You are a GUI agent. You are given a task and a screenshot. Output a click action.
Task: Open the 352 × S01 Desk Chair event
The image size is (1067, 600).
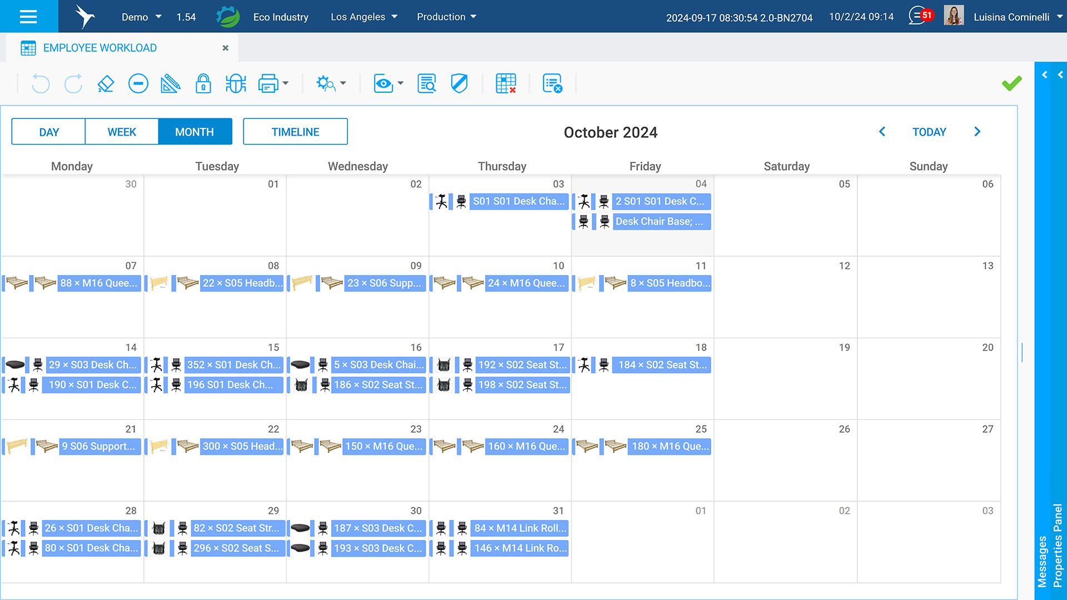pos(233,365)
